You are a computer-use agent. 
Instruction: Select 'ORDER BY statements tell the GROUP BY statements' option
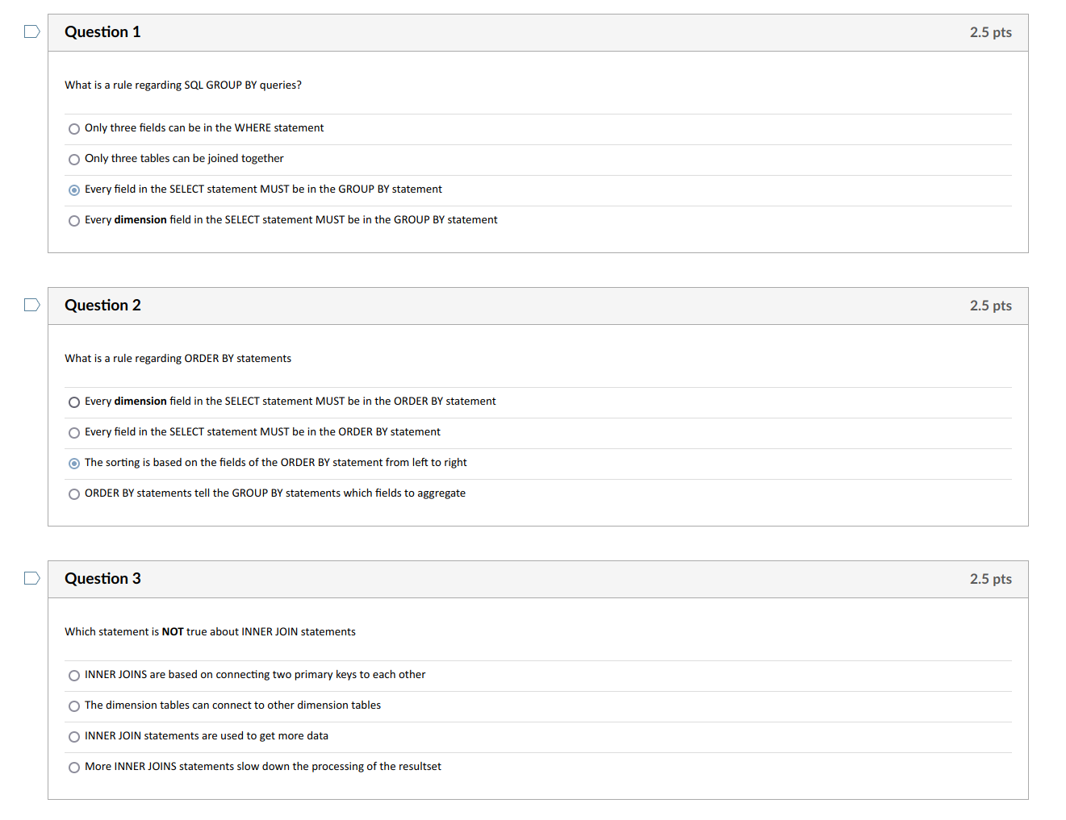point(73,493)
